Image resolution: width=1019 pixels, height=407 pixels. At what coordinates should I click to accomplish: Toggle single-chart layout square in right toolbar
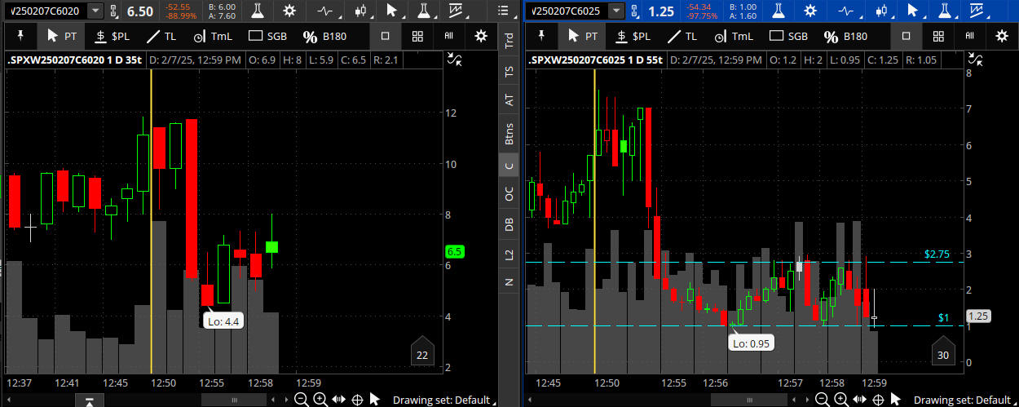pyautogui.click(x=906, y=37)
